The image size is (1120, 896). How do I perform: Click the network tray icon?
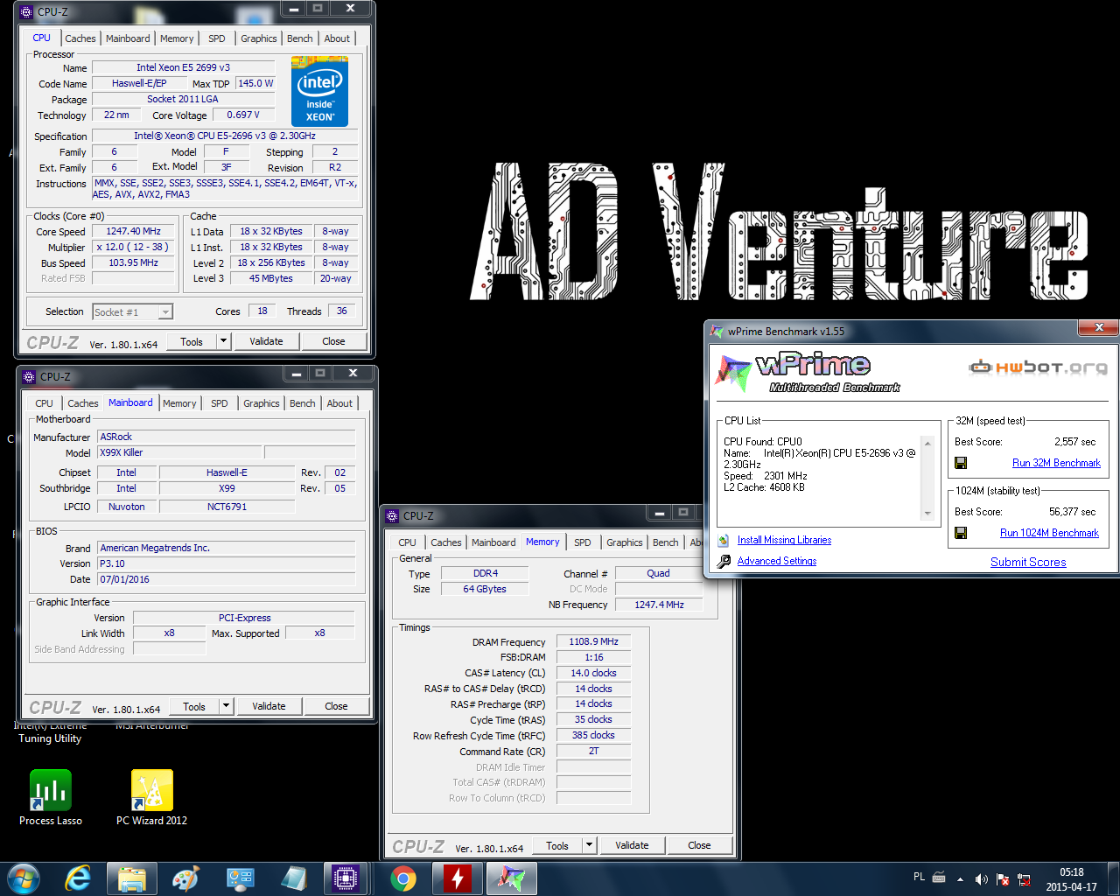[x=1024, y=879]
